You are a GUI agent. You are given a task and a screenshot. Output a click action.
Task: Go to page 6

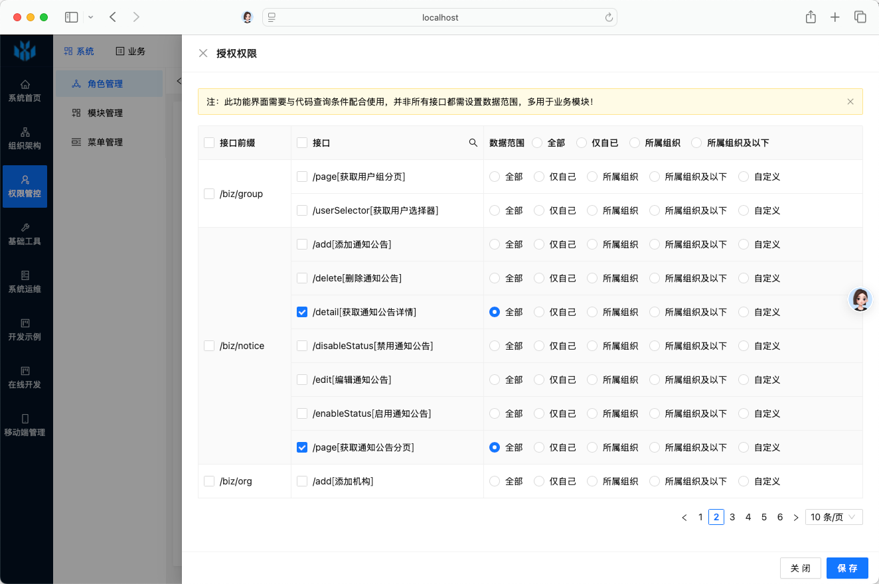[780, 518]
